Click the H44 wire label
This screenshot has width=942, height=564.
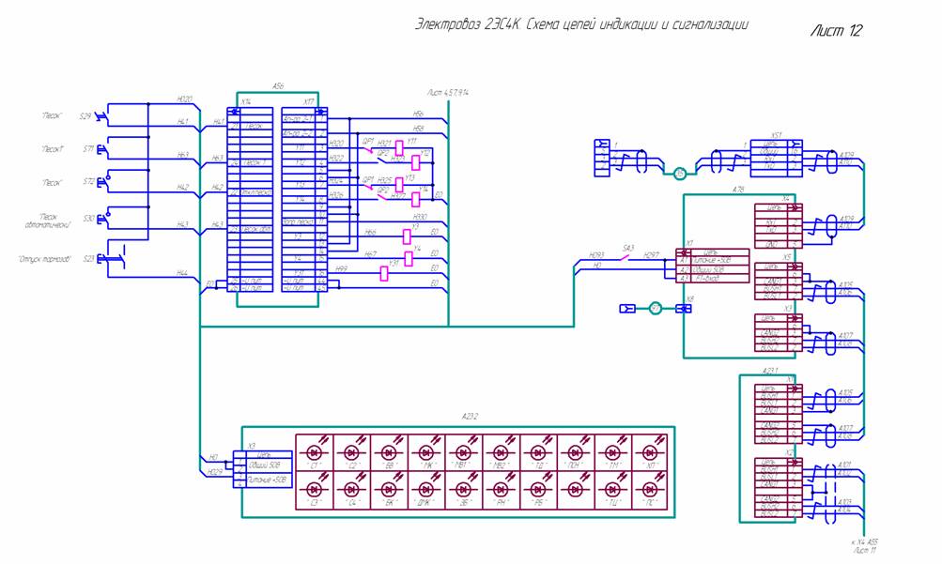tap(182, 273)
